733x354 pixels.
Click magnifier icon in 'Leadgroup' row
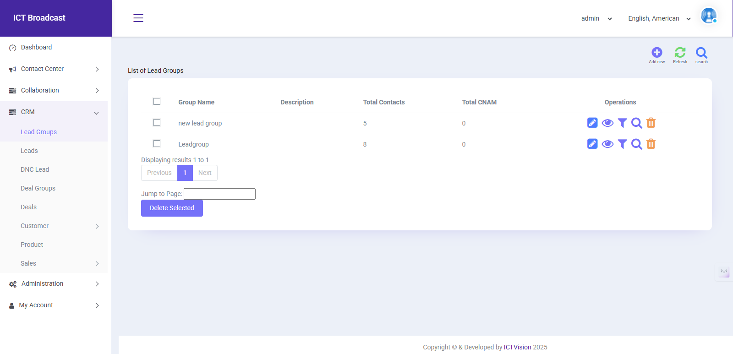(636, 144)
